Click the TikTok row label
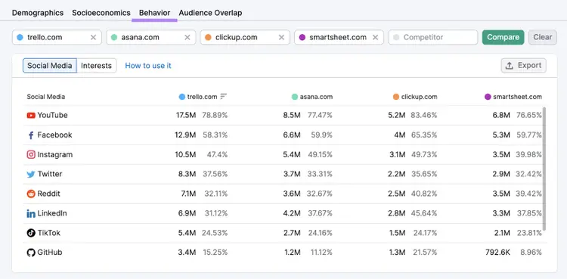 (49, 233)
